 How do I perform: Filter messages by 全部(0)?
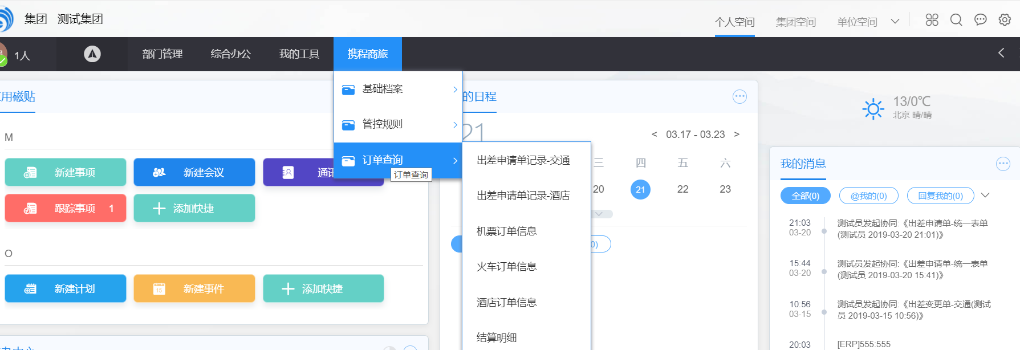click(x=805, y=196)
